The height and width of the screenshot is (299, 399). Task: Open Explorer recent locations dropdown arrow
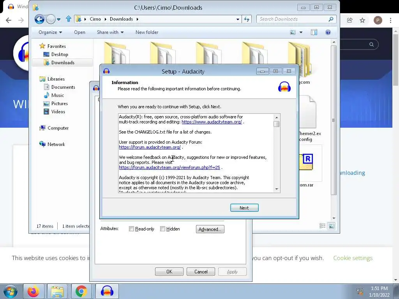(58, 19)
